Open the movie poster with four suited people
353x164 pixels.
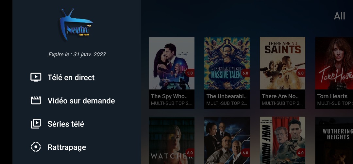tap(227, 140)
